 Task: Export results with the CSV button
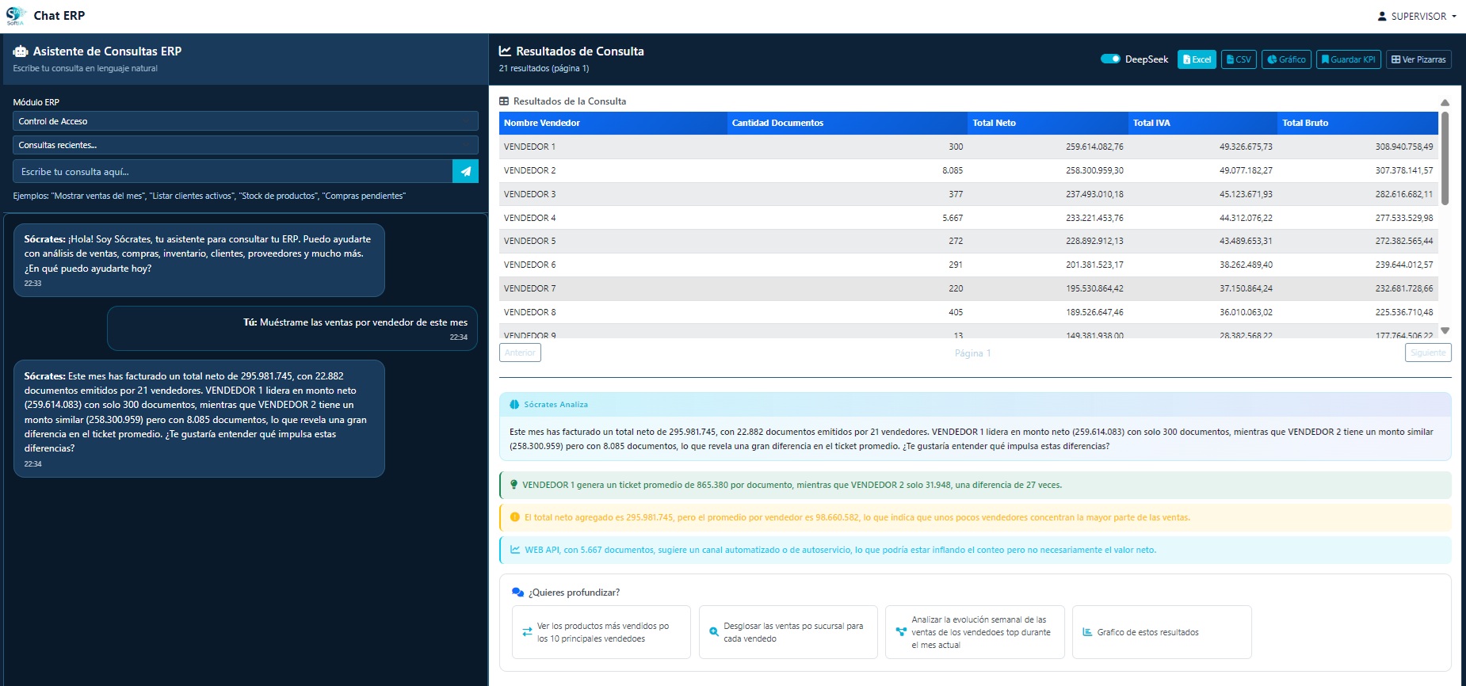tap(1239, 59)
